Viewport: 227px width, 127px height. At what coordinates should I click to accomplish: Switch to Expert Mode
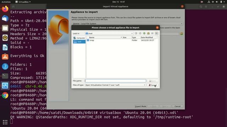(140, 106)
